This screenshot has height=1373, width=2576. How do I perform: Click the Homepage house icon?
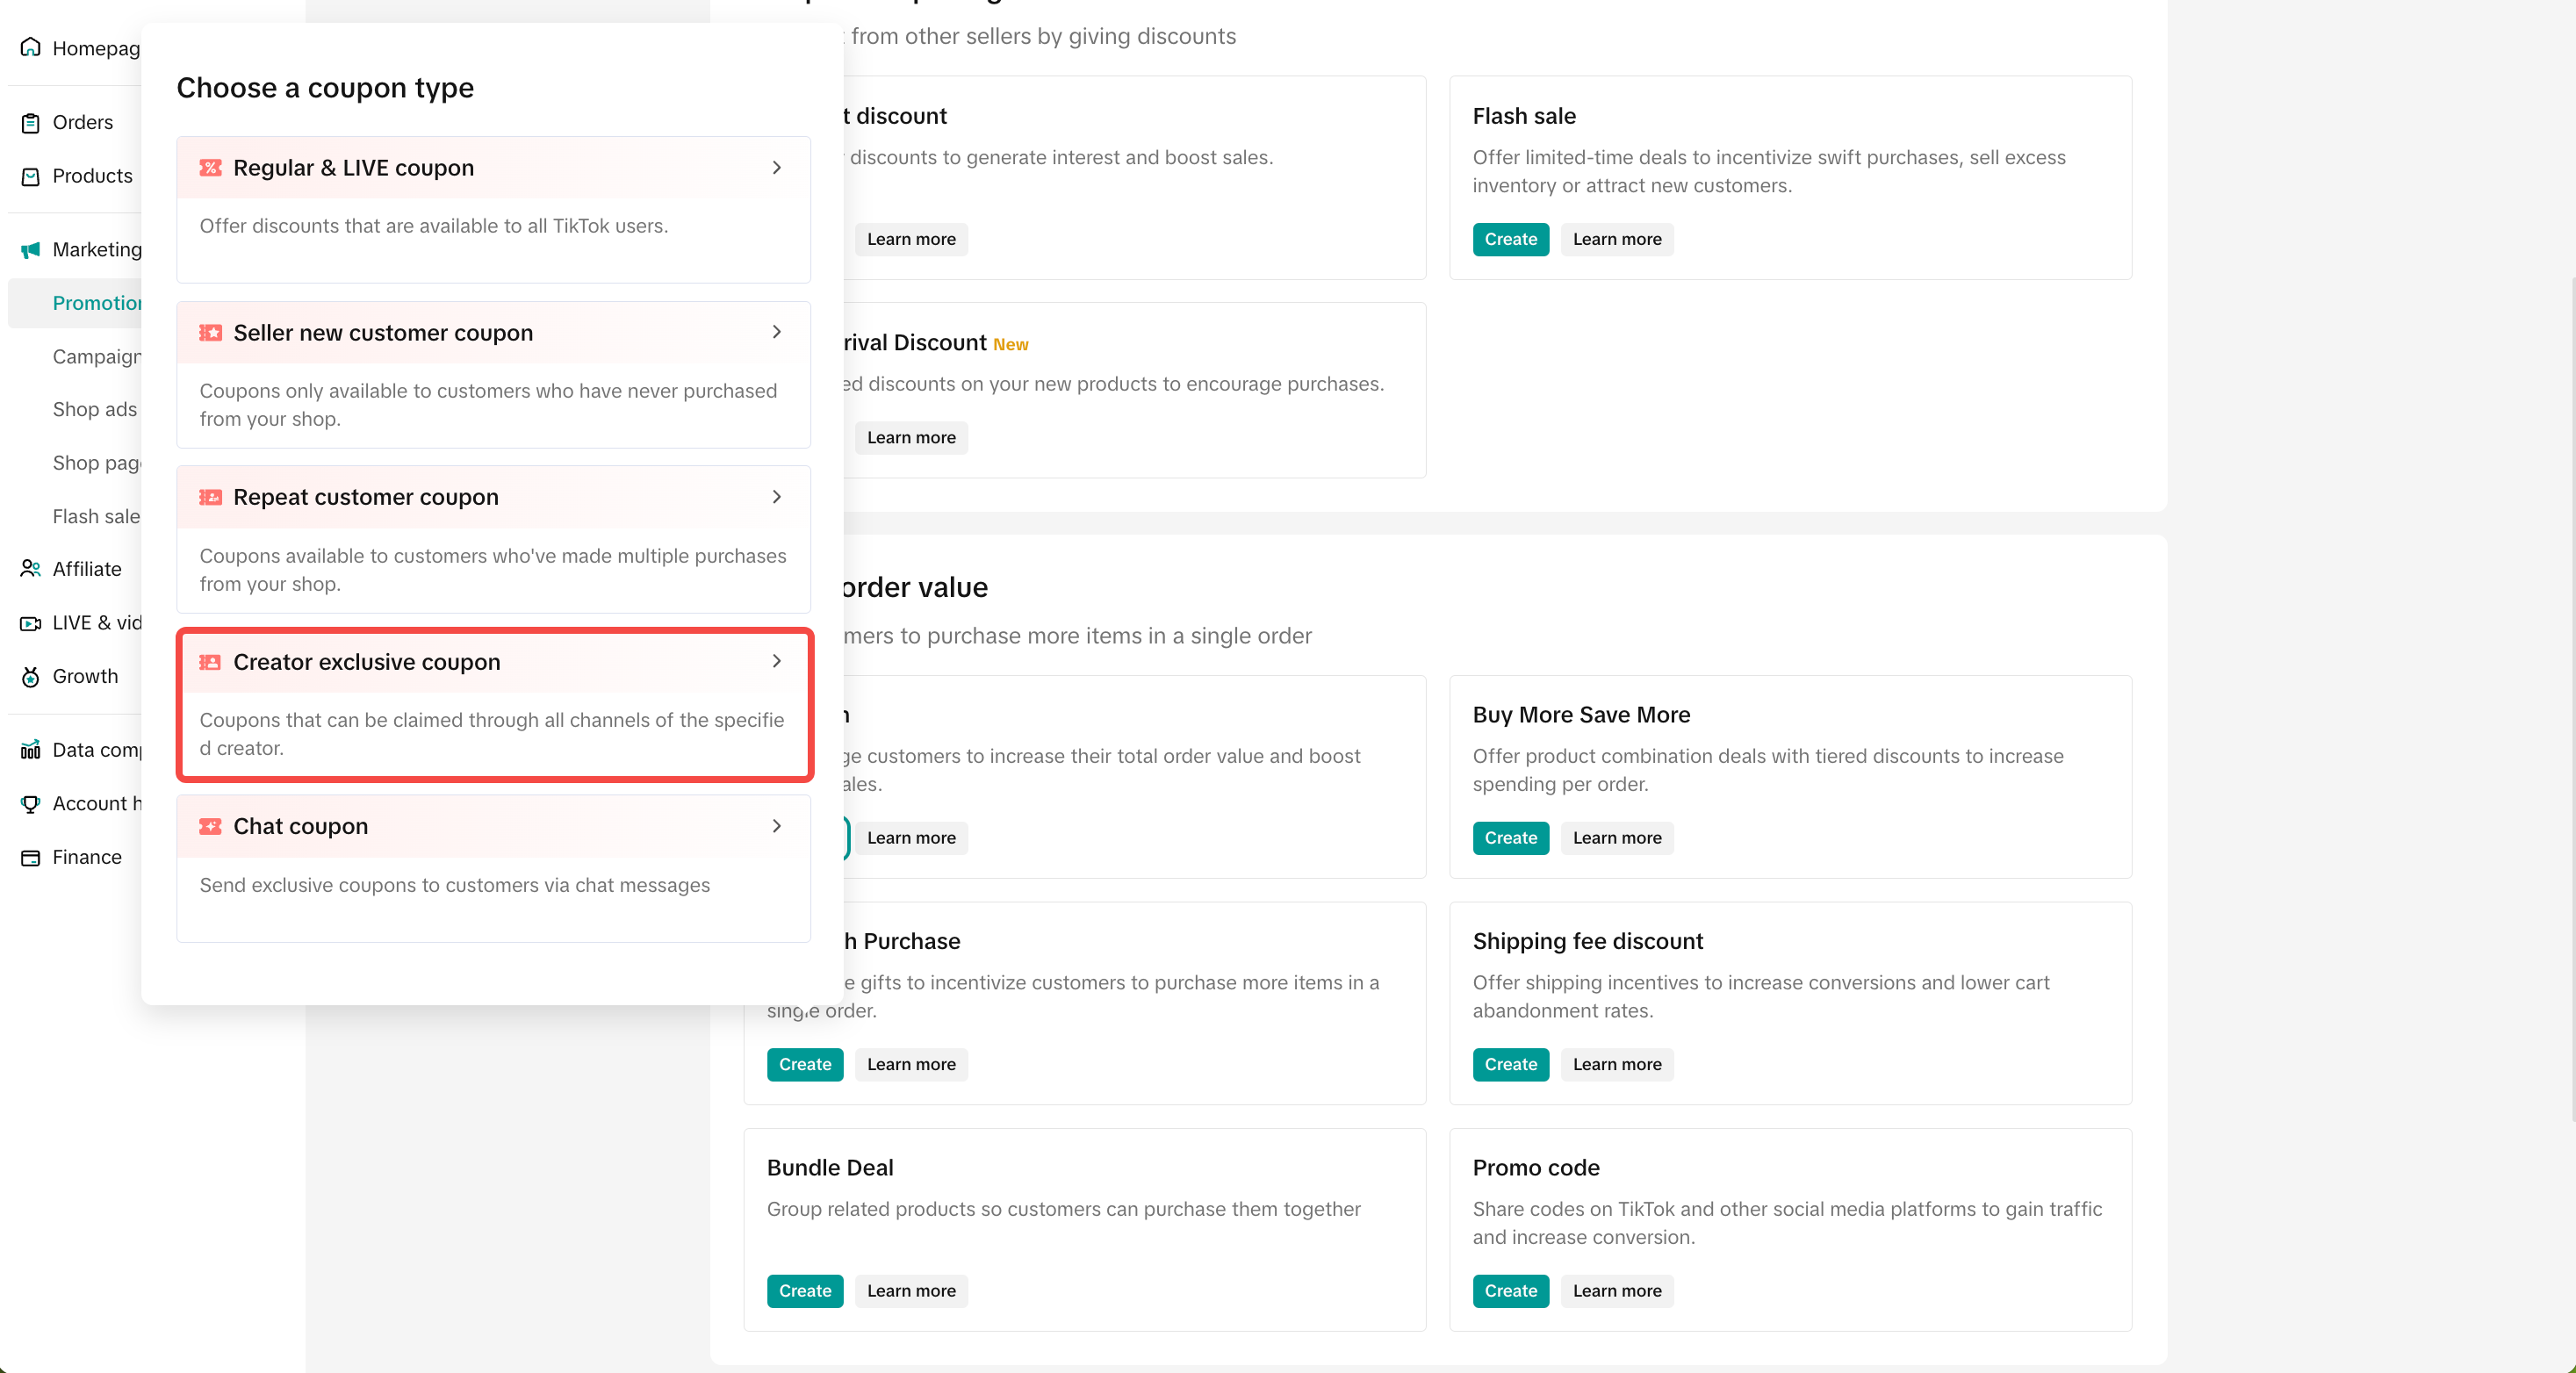[30, 47]
